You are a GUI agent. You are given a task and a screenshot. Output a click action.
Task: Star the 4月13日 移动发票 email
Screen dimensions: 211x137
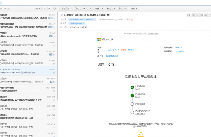pyautogui.click(x=54, y=55)
